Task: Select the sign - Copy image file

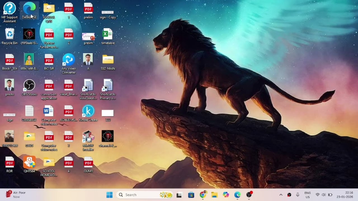Action: point(108,15)
